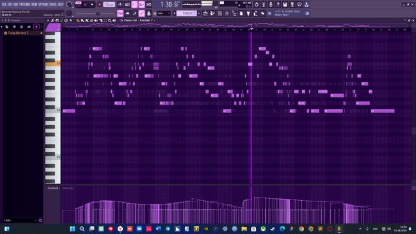Adjust the main pitch knob
416x234 pixels.
pyautogui.click(x=69, y=13)
